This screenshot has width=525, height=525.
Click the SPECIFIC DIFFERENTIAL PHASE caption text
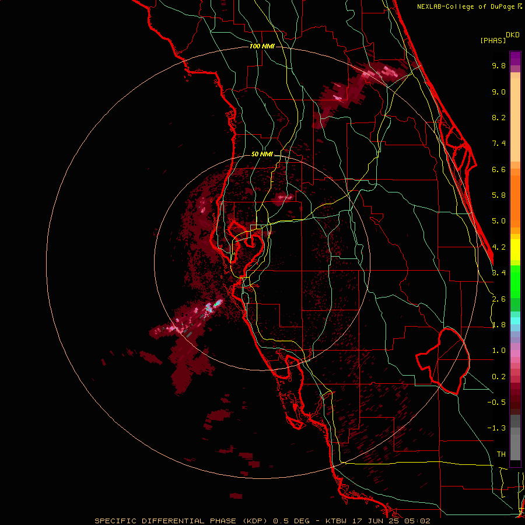166,521
